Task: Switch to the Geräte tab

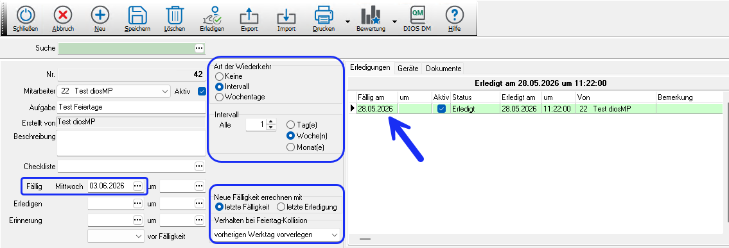Action: [x=408, y=68]
